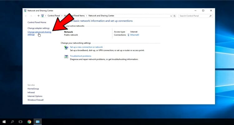
Task: Click the Back navigation arrow
Action: (26, 16)
